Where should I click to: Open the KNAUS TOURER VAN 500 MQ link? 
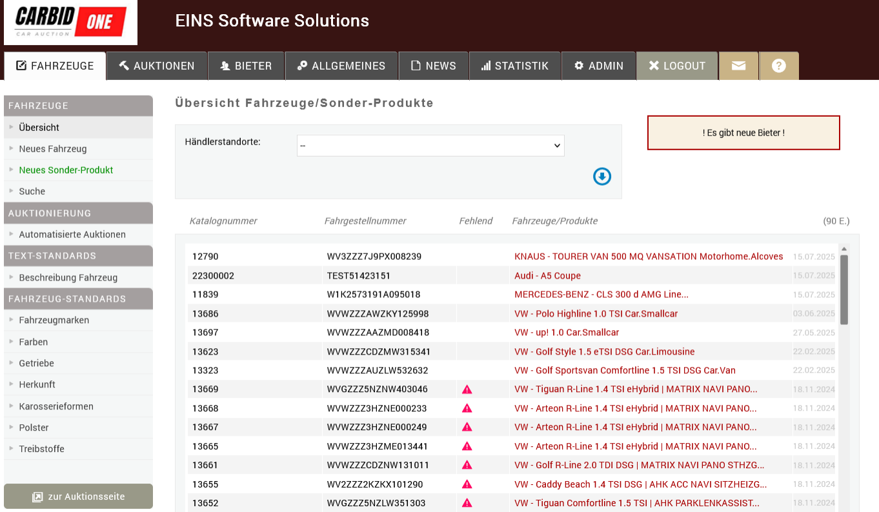click(x=648, y=257)
